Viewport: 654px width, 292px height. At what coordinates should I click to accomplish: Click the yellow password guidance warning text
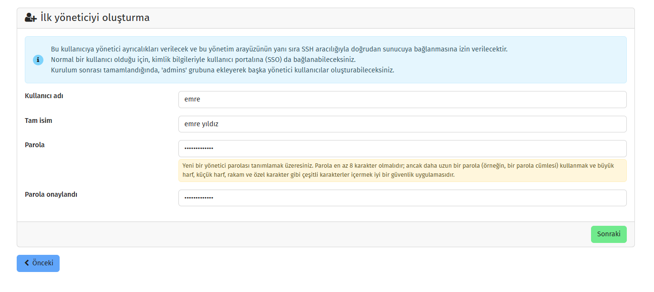click(402, 171)
